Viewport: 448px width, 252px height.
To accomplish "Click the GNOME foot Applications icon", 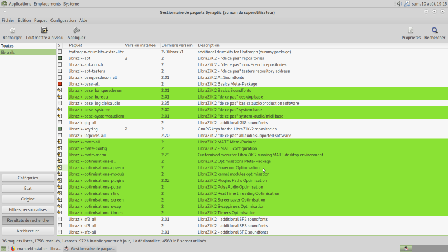I will pos(4,4).
